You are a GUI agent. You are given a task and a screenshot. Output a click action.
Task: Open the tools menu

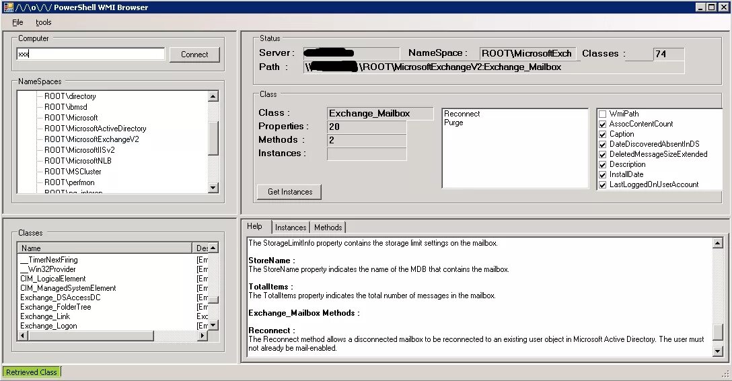tap(44, 22)
